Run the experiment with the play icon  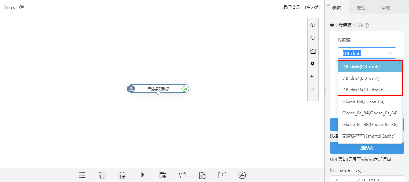pos(143,175)
